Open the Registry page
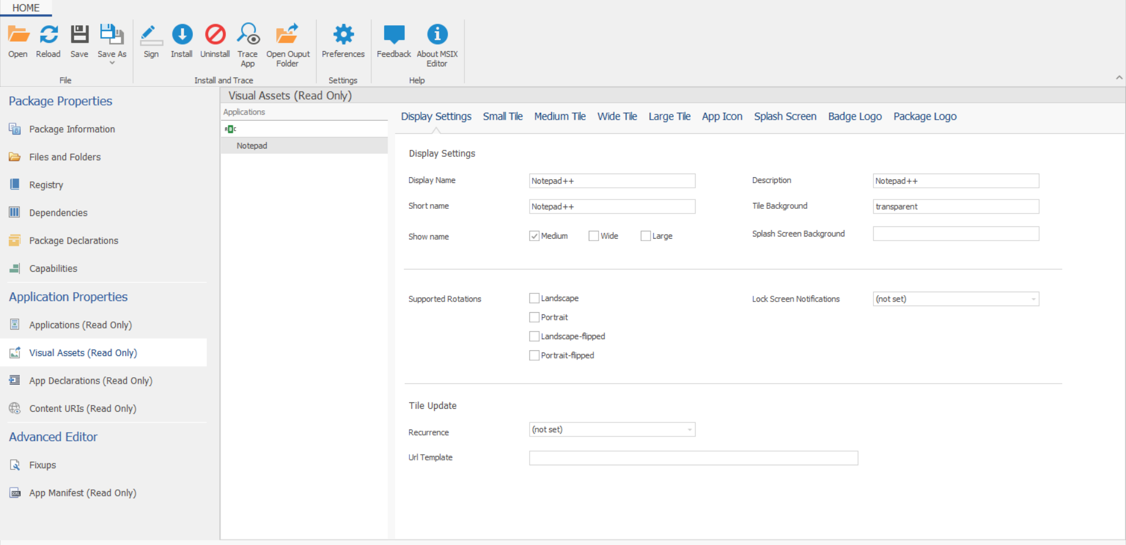This screenshot has height=545, width=1126. click(x=46, y=185)
